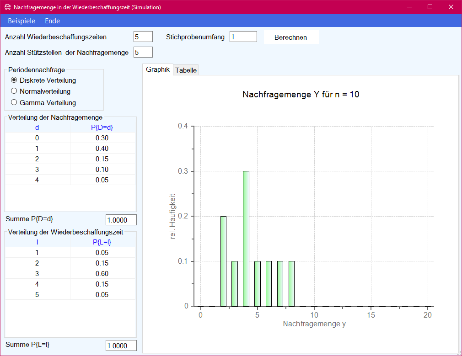Screen dimensions: 462x356
Task: Click the application icon in title bar
Action: [x=7, y=7]
